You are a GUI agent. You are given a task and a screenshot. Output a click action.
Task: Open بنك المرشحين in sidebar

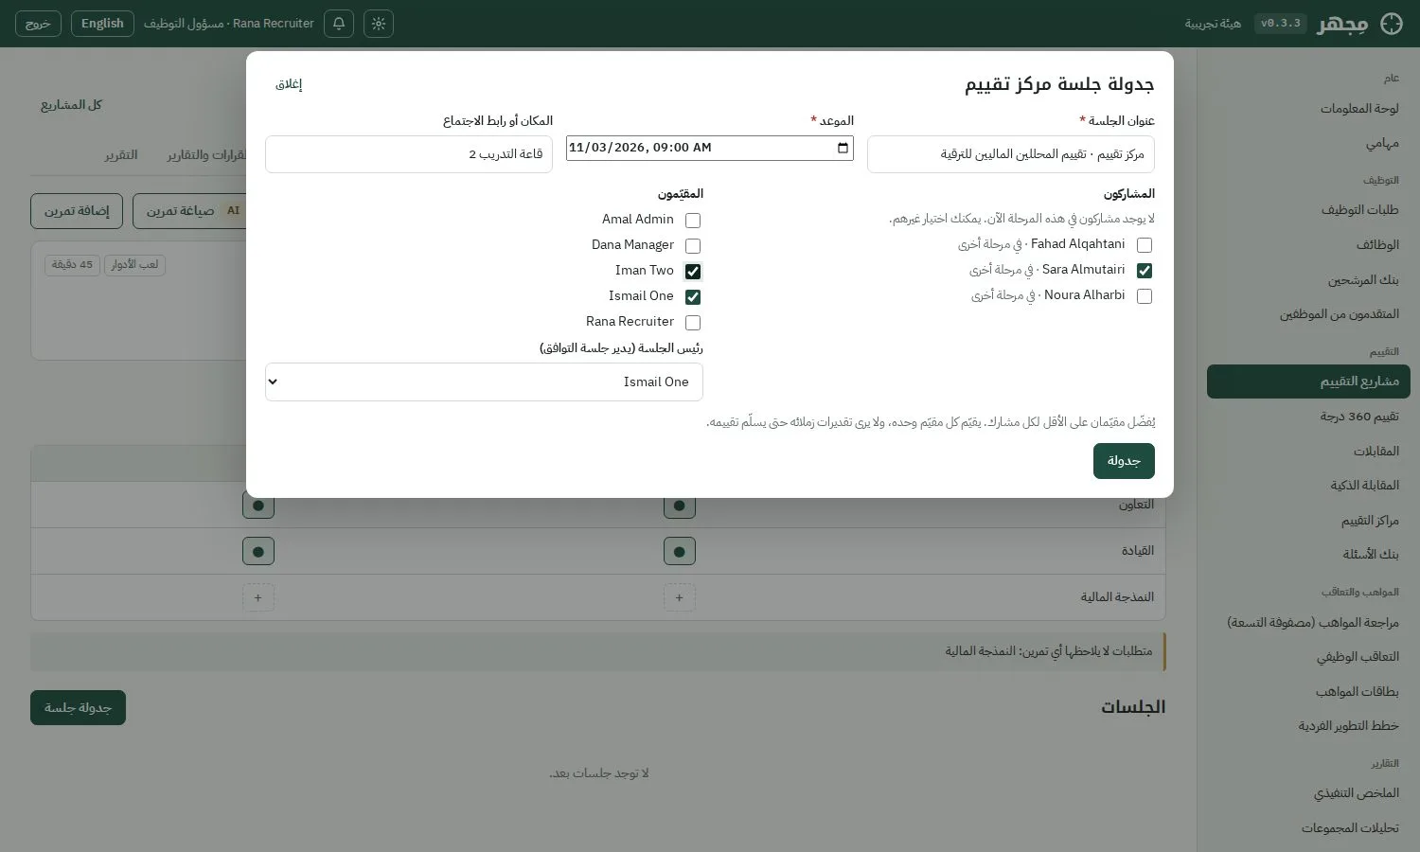pos(1308,280)
